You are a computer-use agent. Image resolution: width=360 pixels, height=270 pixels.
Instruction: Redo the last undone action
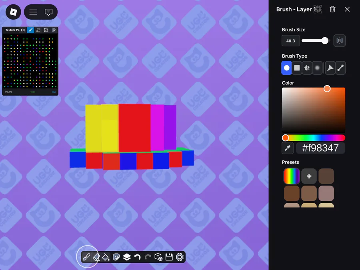(148, 257)
